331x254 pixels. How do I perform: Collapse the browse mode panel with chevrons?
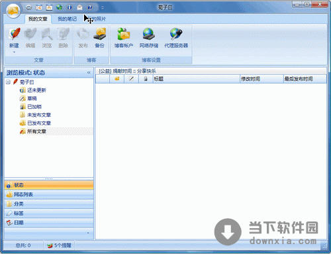89,72
